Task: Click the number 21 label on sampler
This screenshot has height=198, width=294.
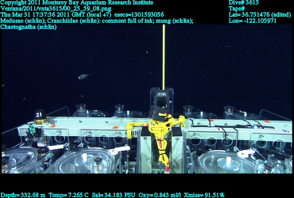Action: click(x=39, y=115)
